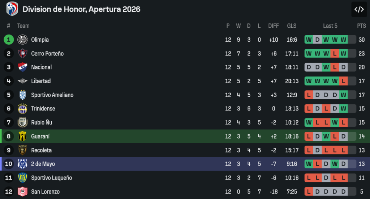Click the Libertad club crest
This screenshot has width=370, height=199.
[x=23, y=81]
